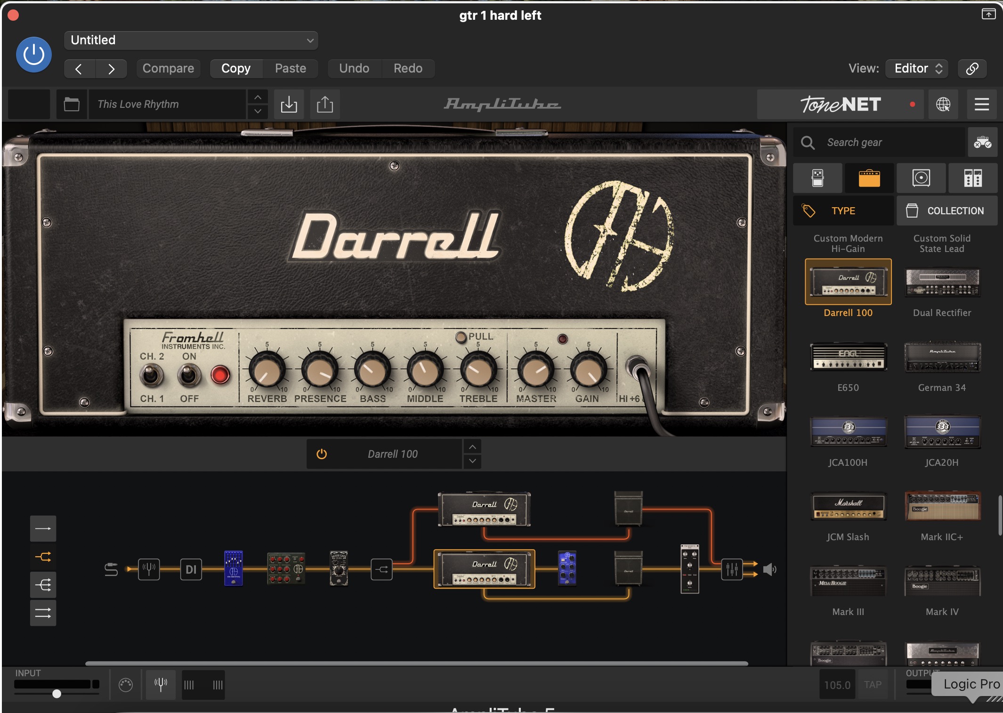Image resolution: width=1003 pixels, height=713 pixels.
Task: Click the output speaker icon in chain
Action: [769, 569]
